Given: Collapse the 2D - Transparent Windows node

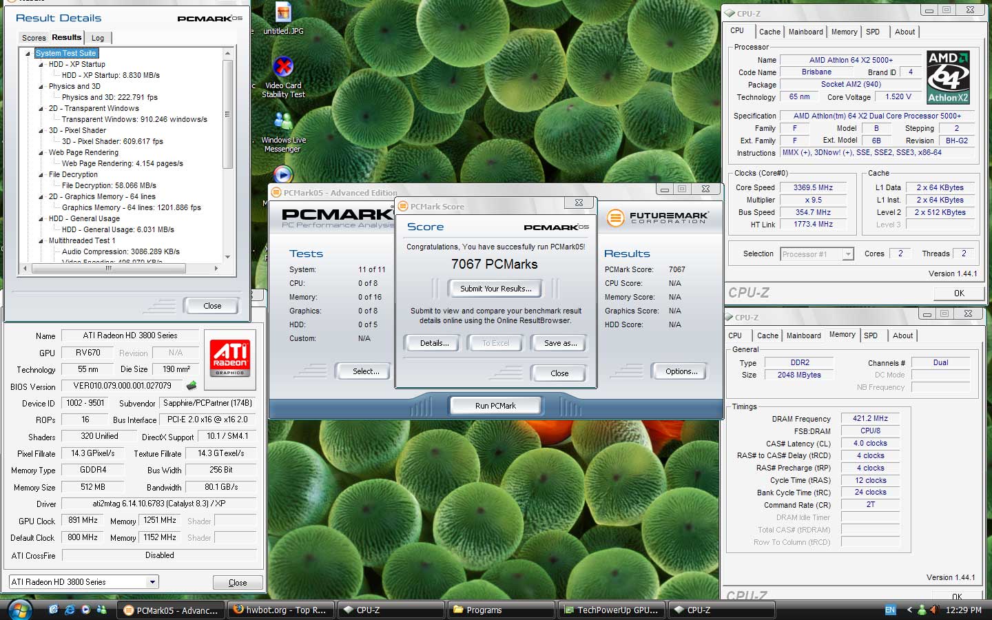Looking at the screenshot, I should 41,108.
